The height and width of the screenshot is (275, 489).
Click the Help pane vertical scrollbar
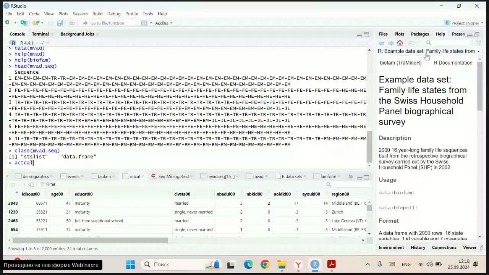(x=480, y=86)
